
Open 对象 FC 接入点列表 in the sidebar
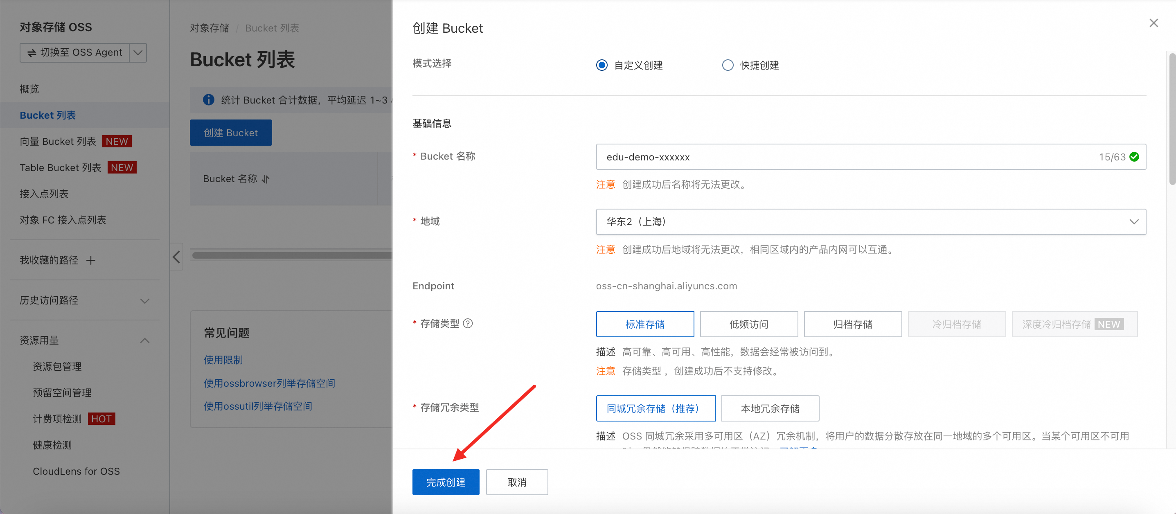click(63, 220)
